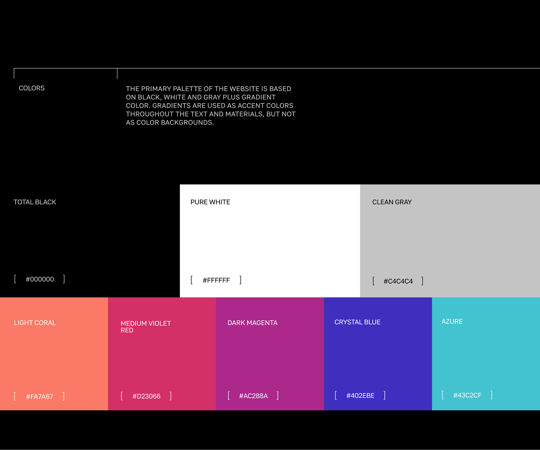The height and width of the screenshot is (450, 540).
Task: Click the #FA7A67 hex value
Action: point(39,396)
